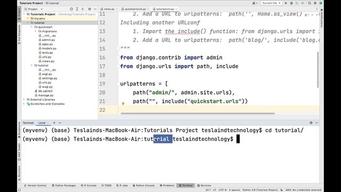Change LF line separator in status bar

click(214, 190)
